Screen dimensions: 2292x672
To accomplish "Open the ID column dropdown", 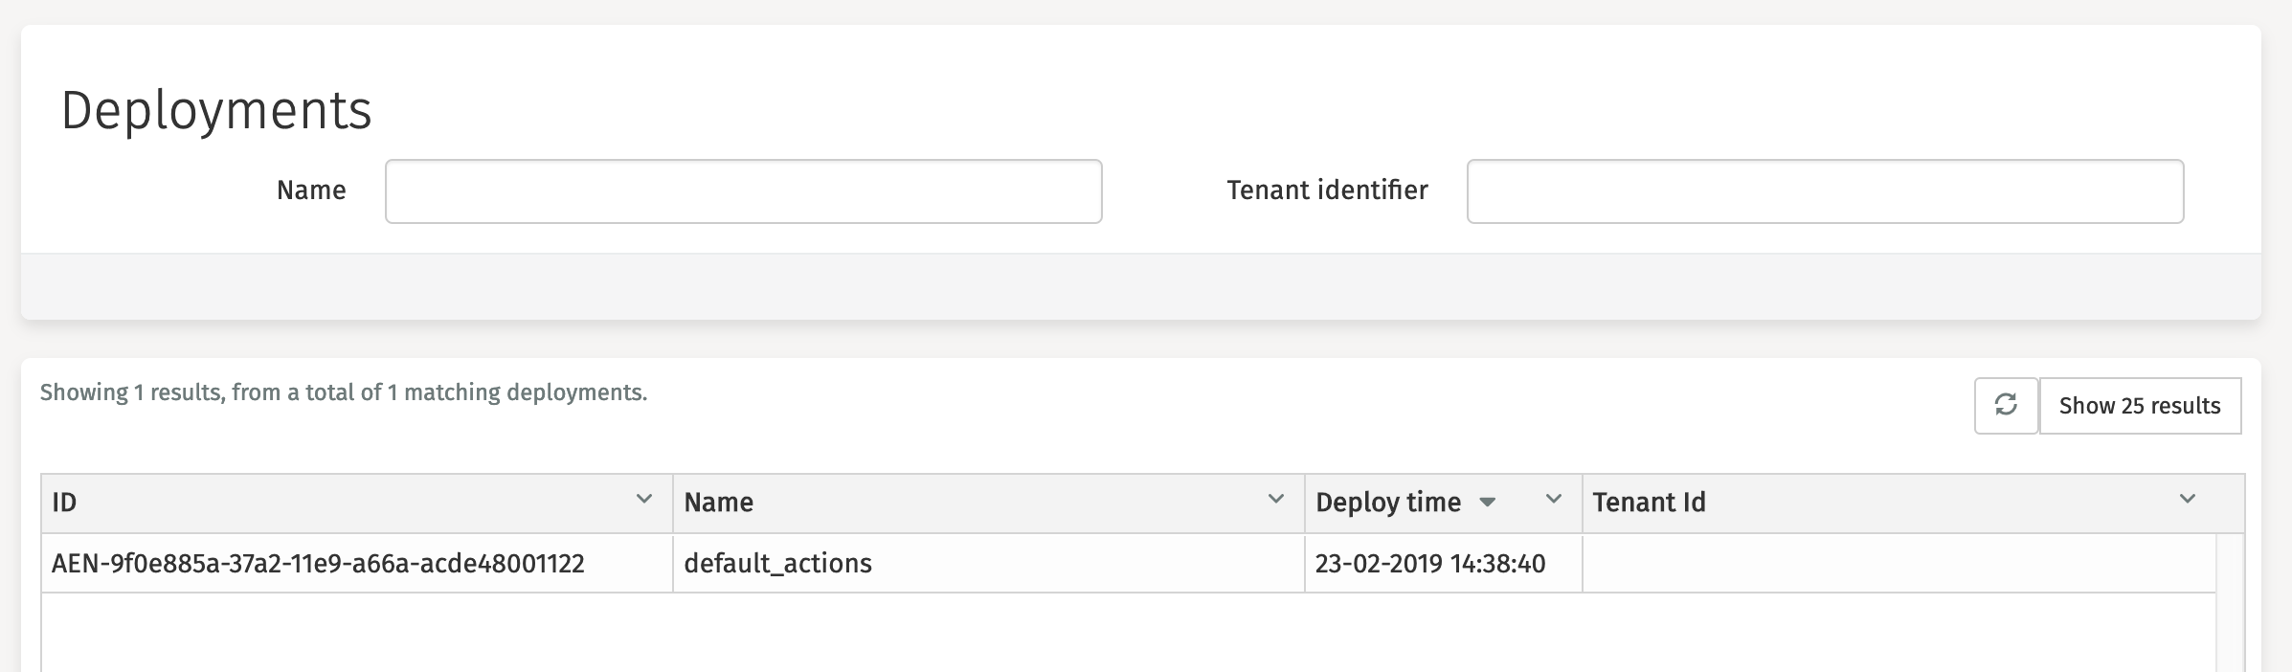I will point(643,499).
